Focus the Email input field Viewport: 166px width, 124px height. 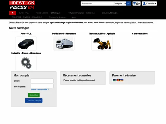[42, 81]
